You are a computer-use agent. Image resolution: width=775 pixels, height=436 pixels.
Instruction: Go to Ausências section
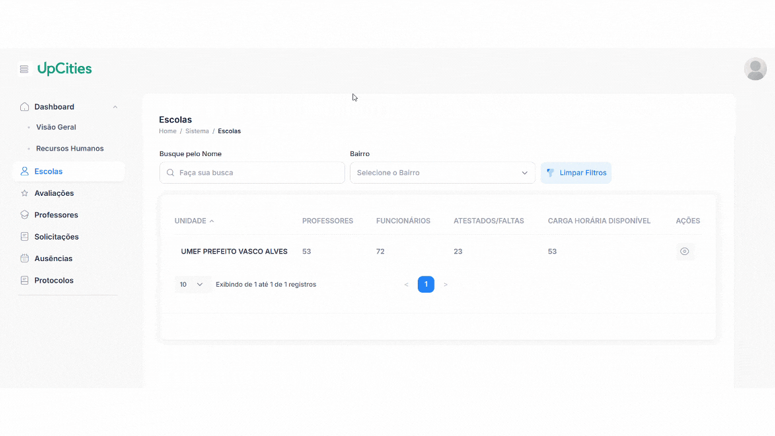pos(53,258)
